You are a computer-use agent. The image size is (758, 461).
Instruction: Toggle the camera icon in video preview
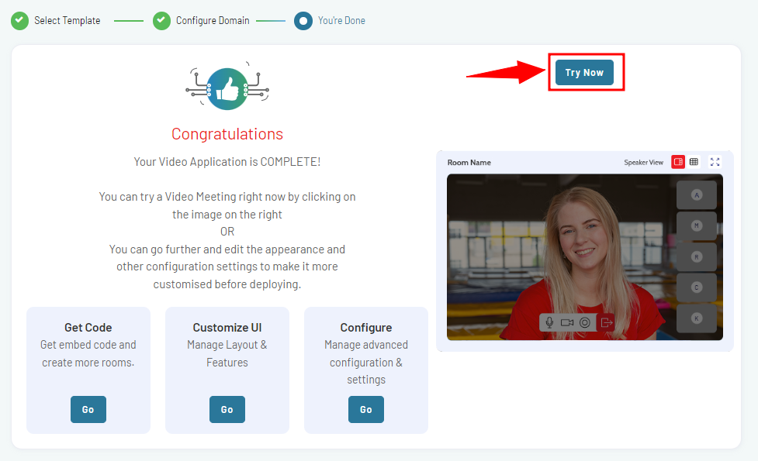coord(567,322)
